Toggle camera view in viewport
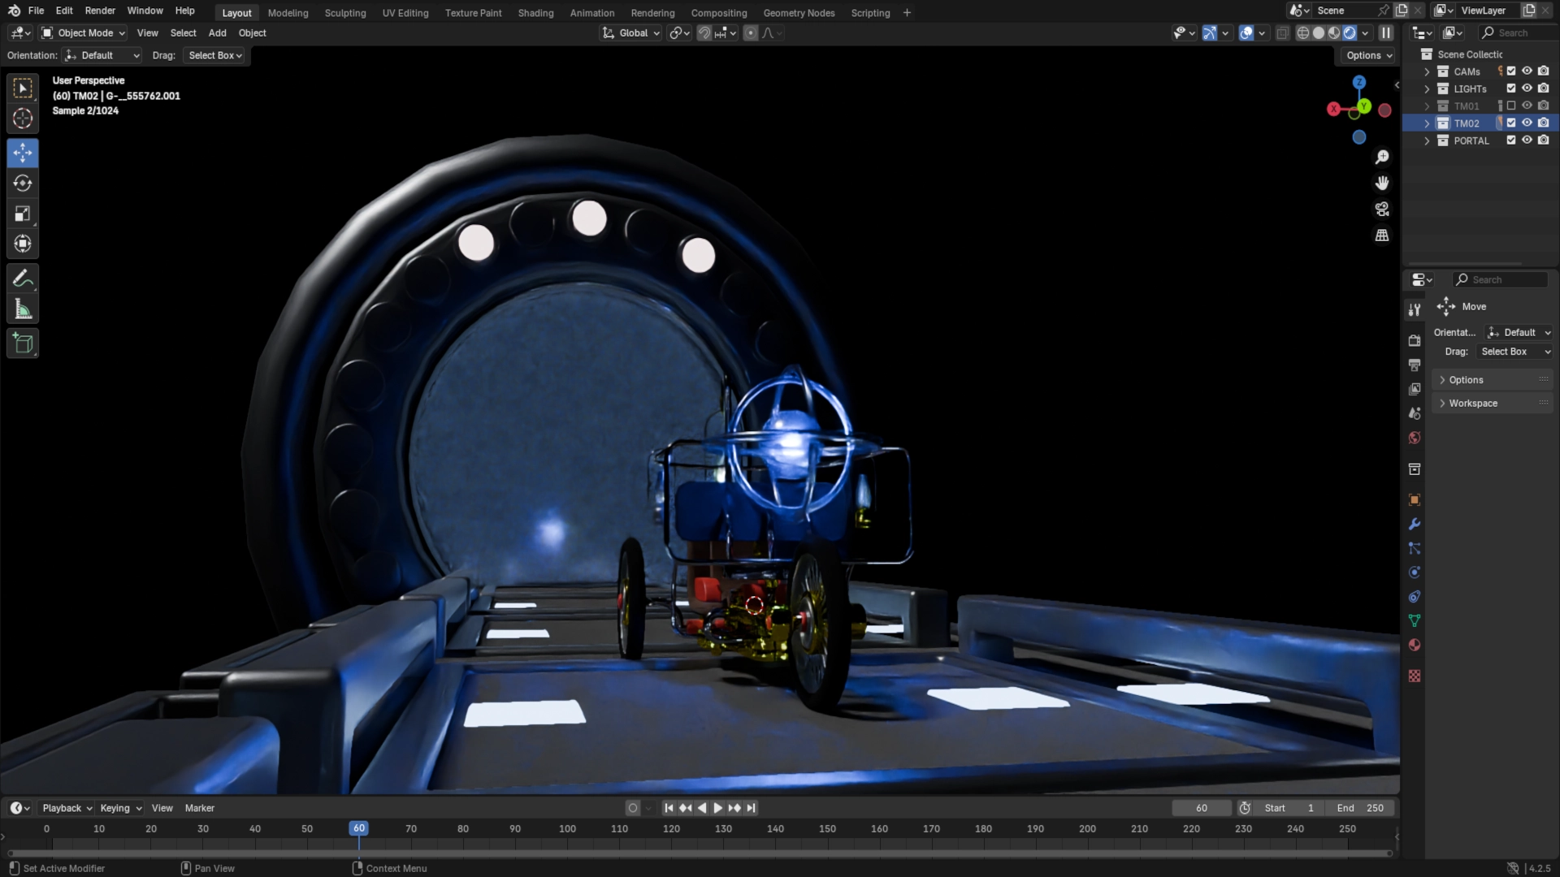This screenshot has width=1560, height=877. (1382, 210)
